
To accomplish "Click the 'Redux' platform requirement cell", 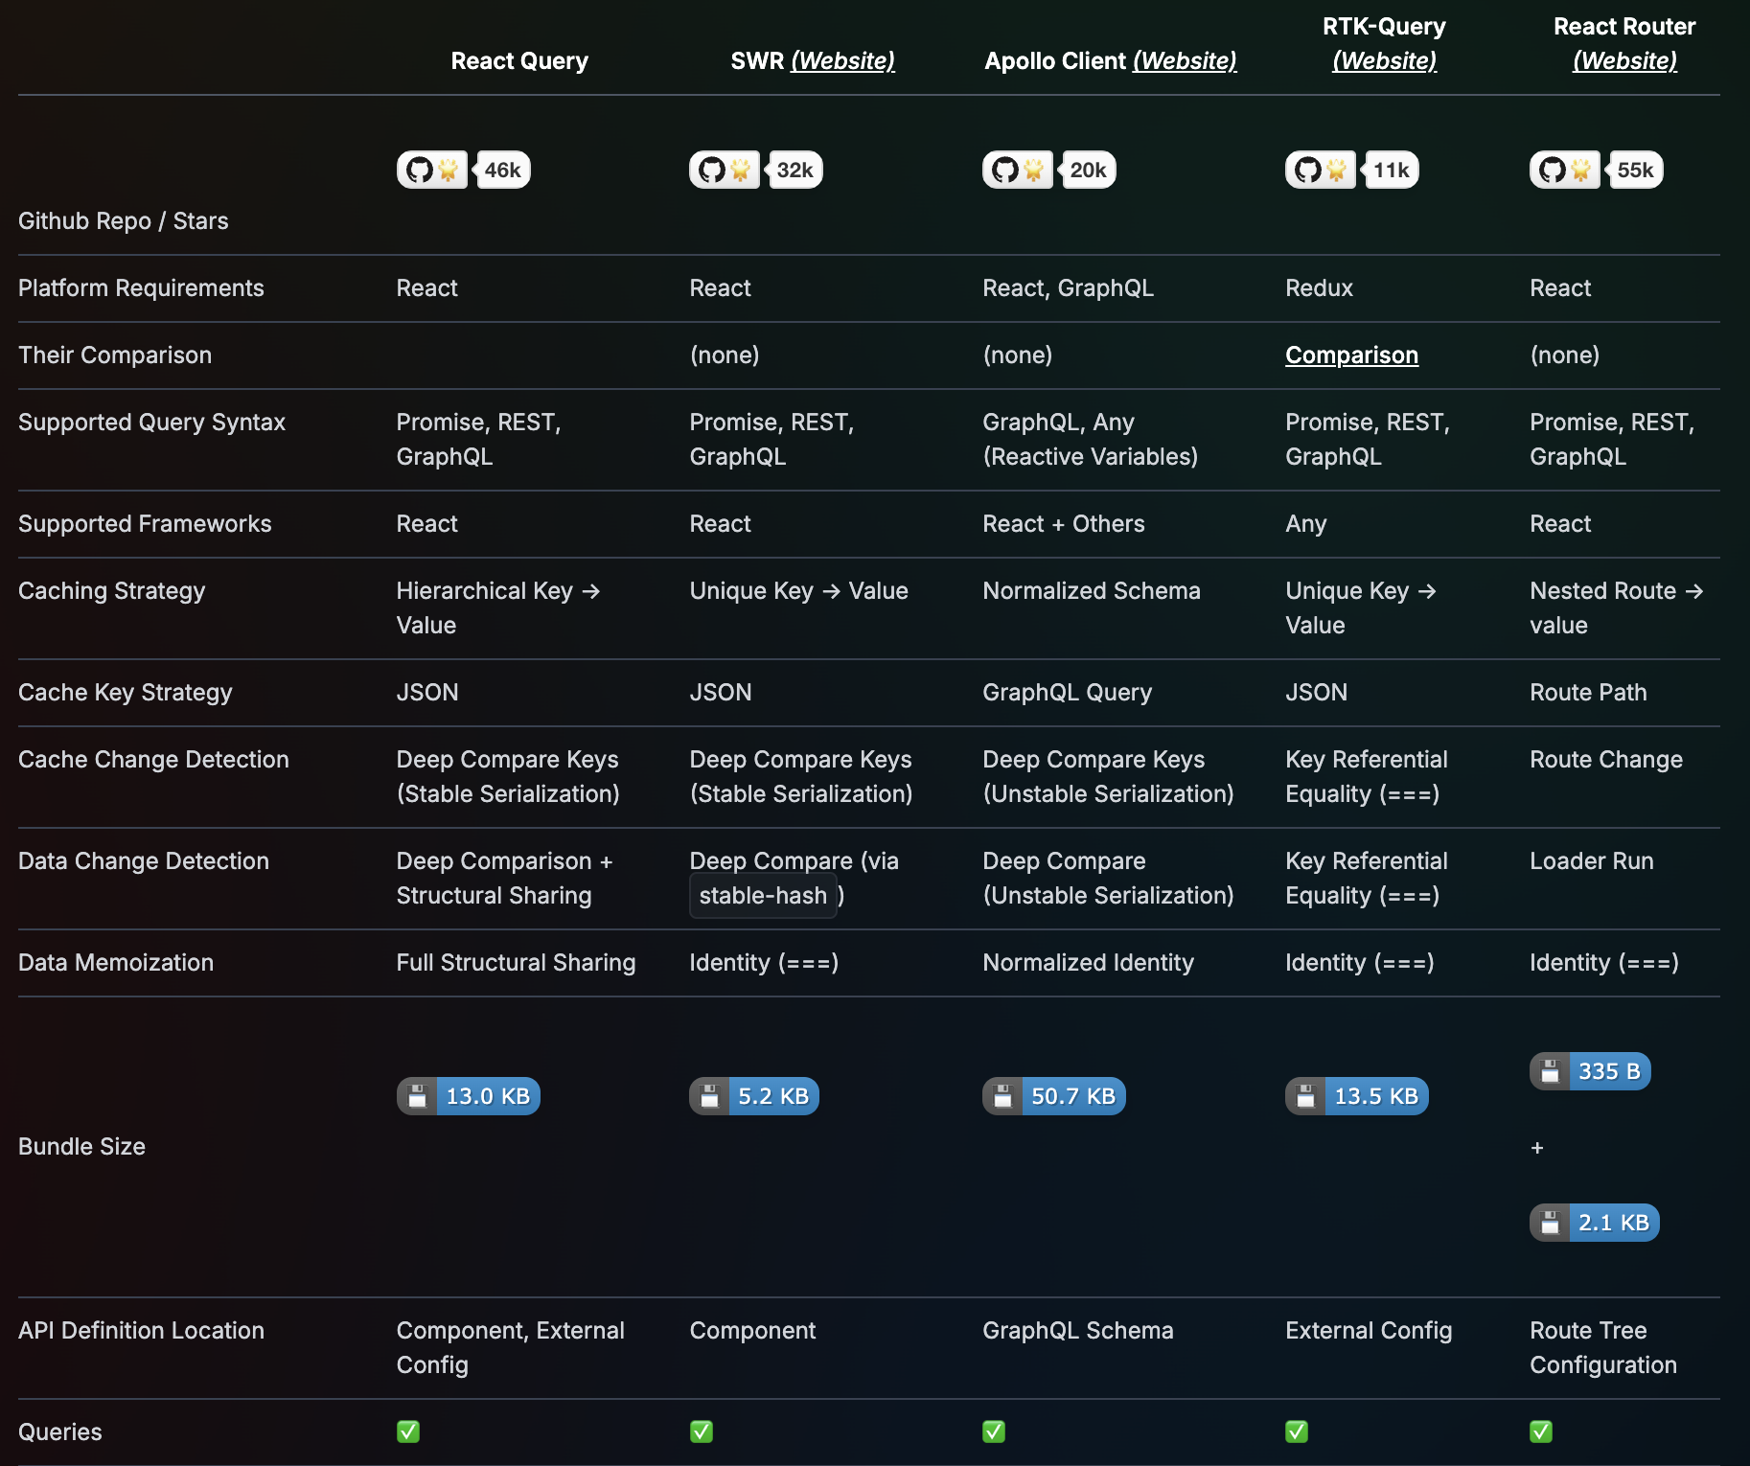I will (x=1319, y=288).
